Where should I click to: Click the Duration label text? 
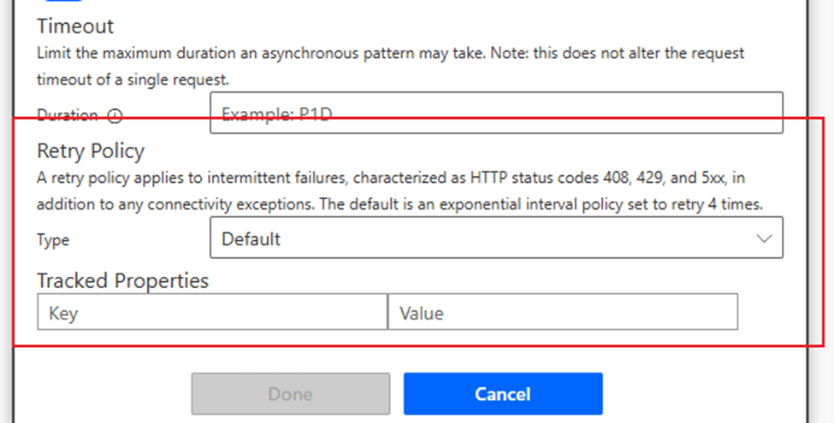click(x=67, y=115)
